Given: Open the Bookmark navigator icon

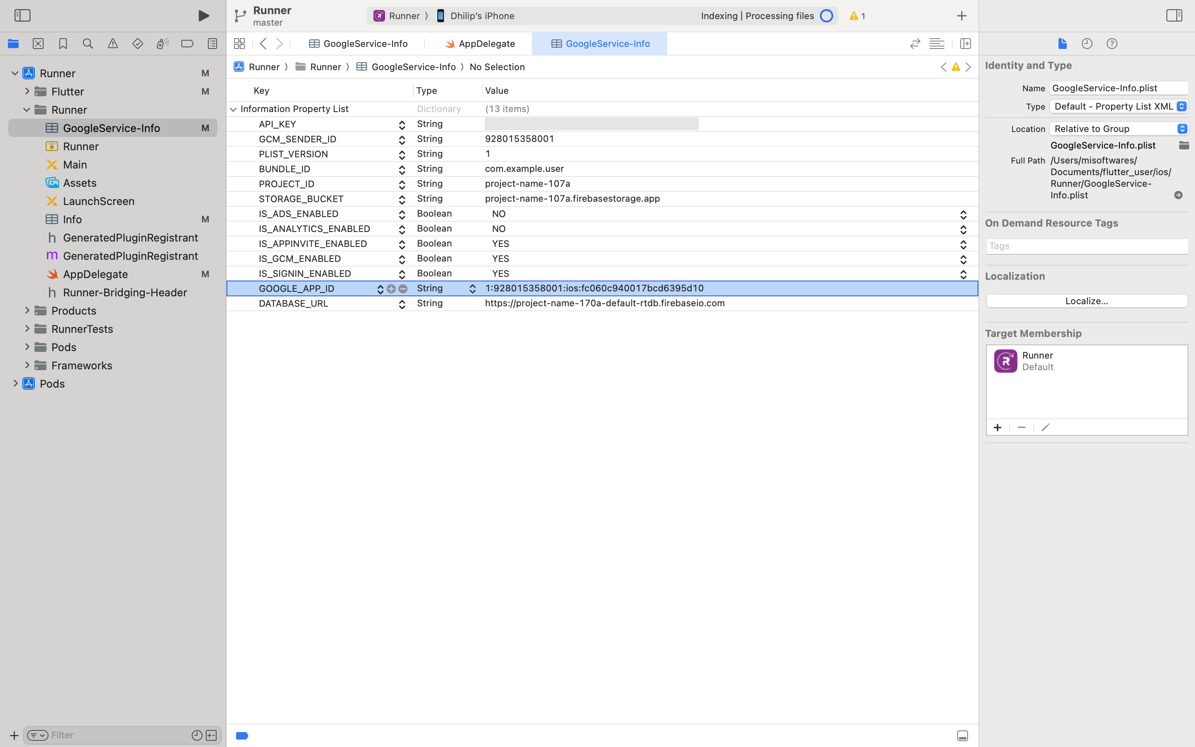Looking at the screenshot, I should pos(63,44).
